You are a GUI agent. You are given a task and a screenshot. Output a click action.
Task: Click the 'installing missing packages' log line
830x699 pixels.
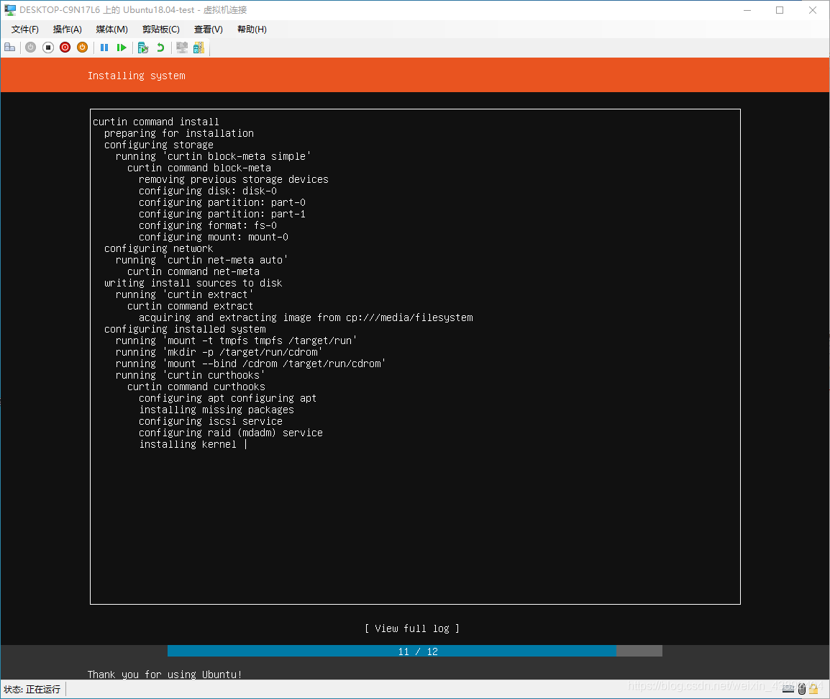[x=216, y=410]
